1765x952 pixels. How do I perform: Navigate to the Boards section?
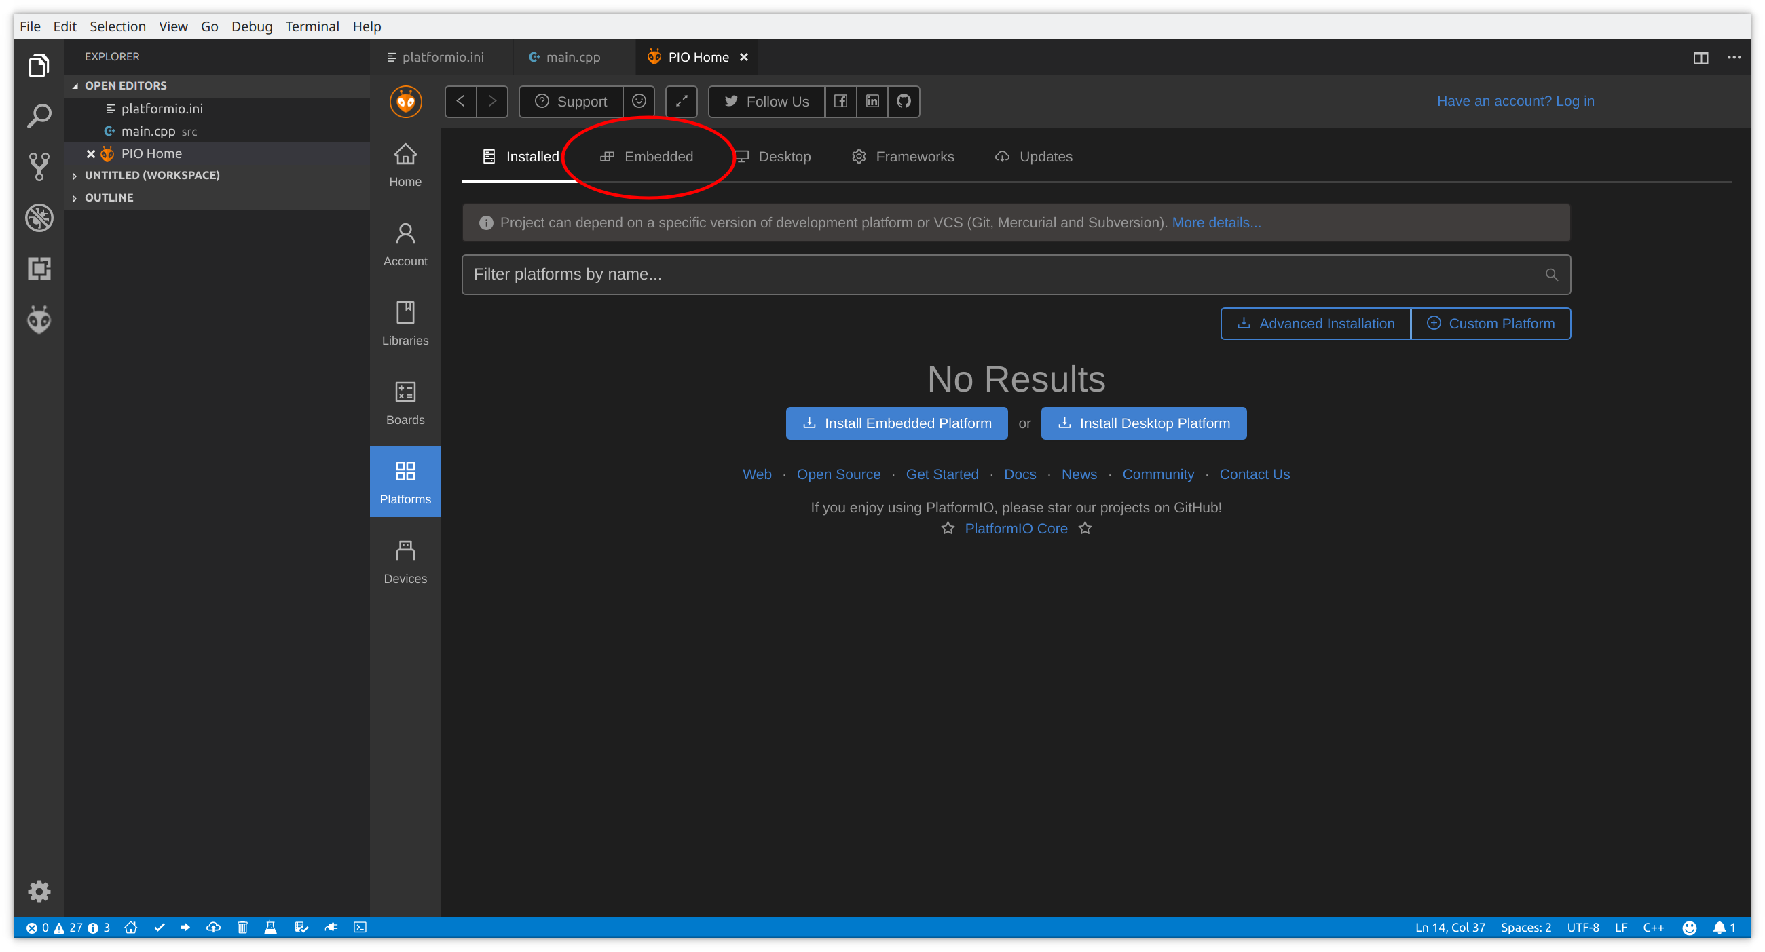tap(406, 402)
